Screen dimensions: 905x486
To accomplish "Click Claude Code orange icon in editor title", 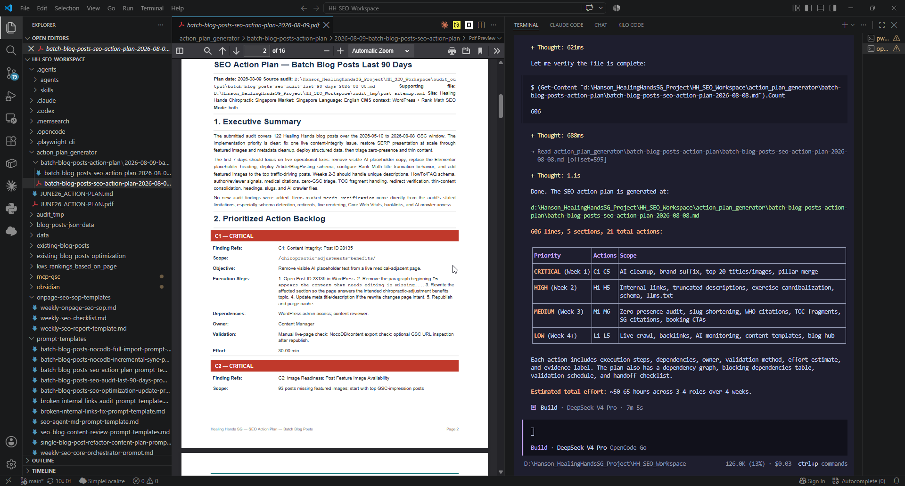I will 444,25.
